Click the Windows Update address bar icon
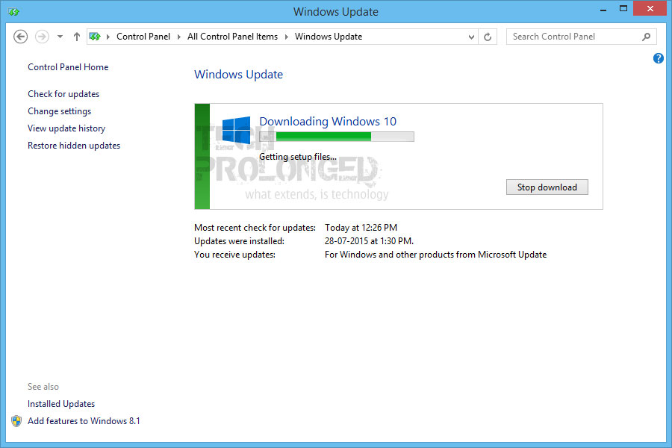 (x=95, y=37)
